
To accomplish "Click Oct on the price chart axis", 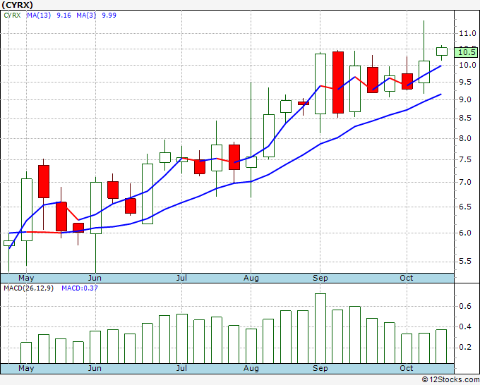I will 407,279.
